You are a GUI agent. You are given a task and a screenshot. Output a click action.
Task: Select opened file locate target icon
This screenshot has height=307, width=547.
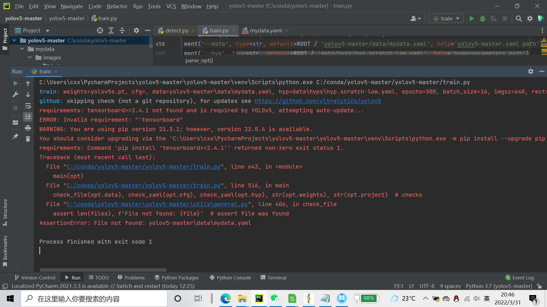100,30
